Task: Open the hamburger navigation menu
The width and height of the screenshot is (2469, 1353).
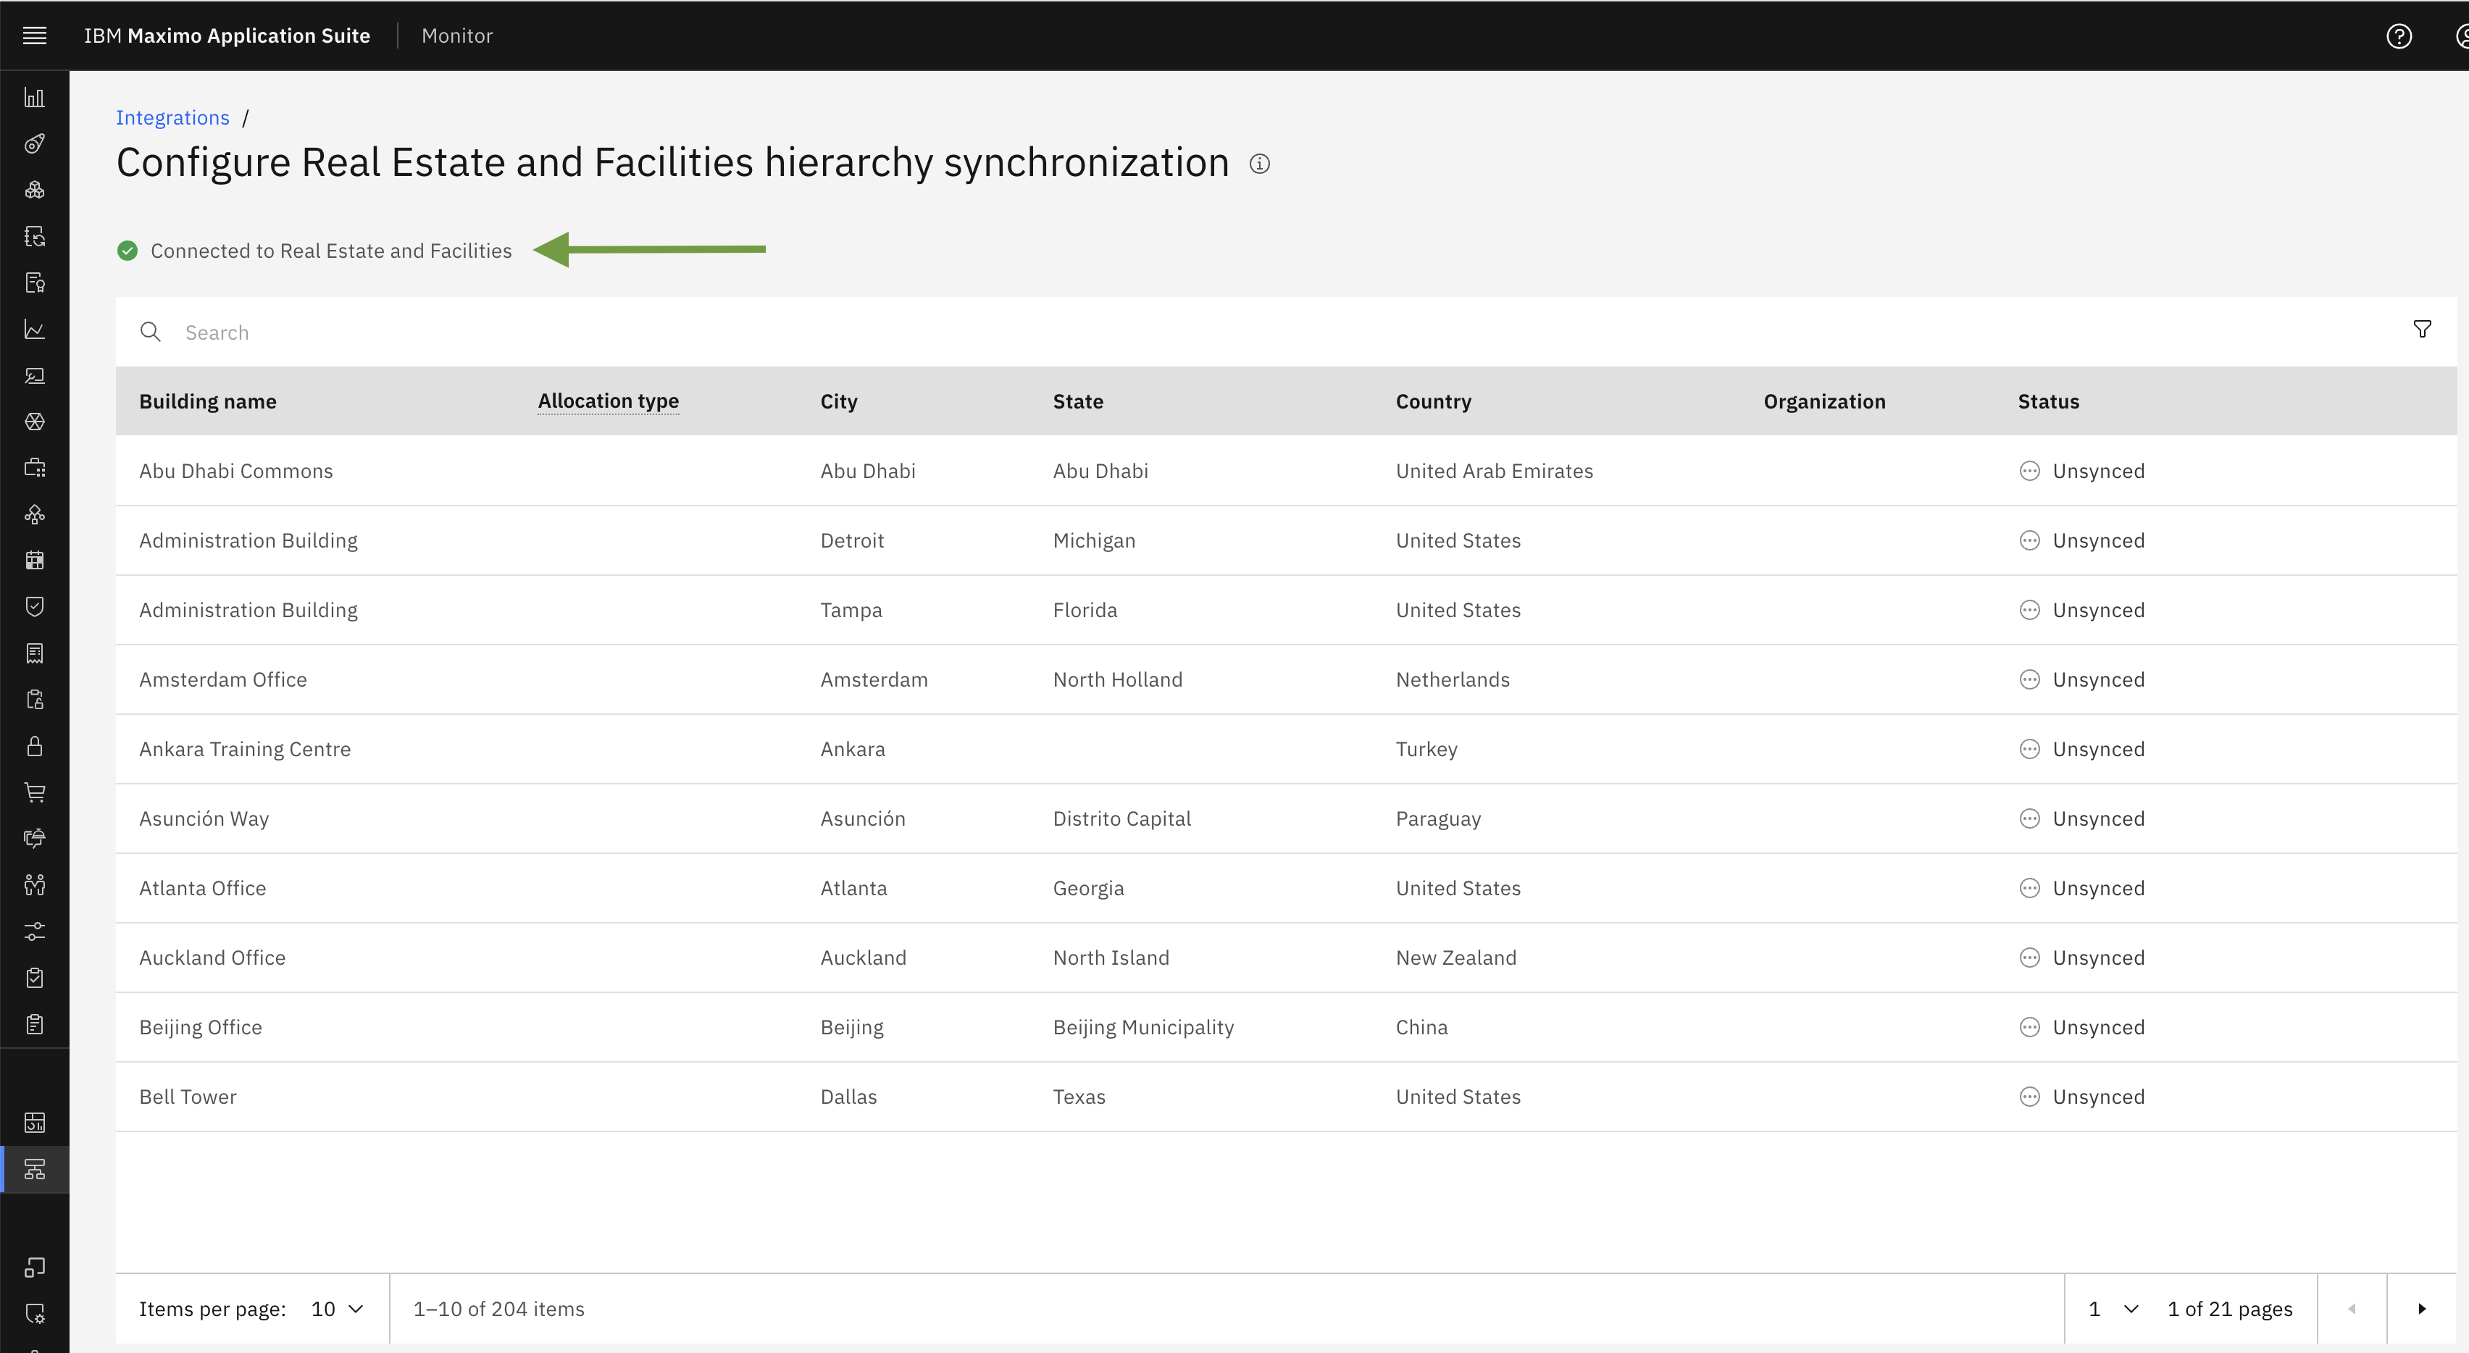Action: pos(35,35)
